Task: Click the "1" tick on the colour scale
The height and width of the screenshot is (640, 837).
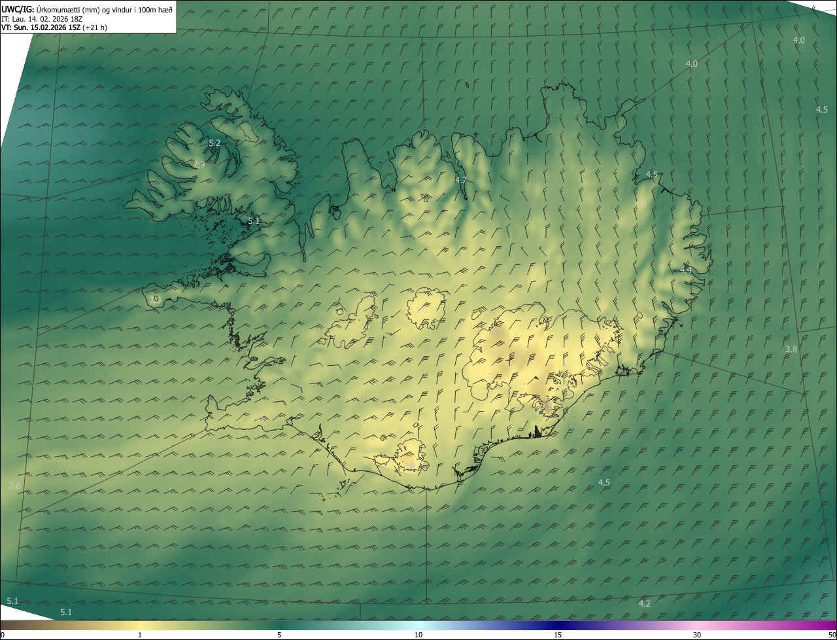Action: click(140, 635)
